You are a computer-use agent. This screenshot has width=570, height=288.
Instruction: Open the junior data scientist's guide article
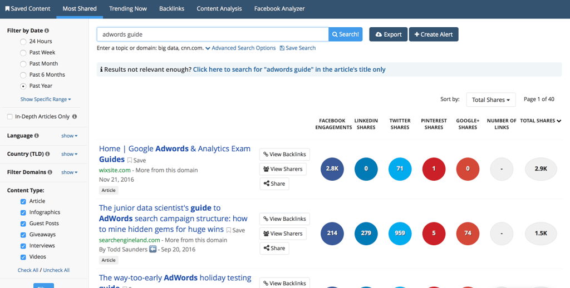point(174,219)
